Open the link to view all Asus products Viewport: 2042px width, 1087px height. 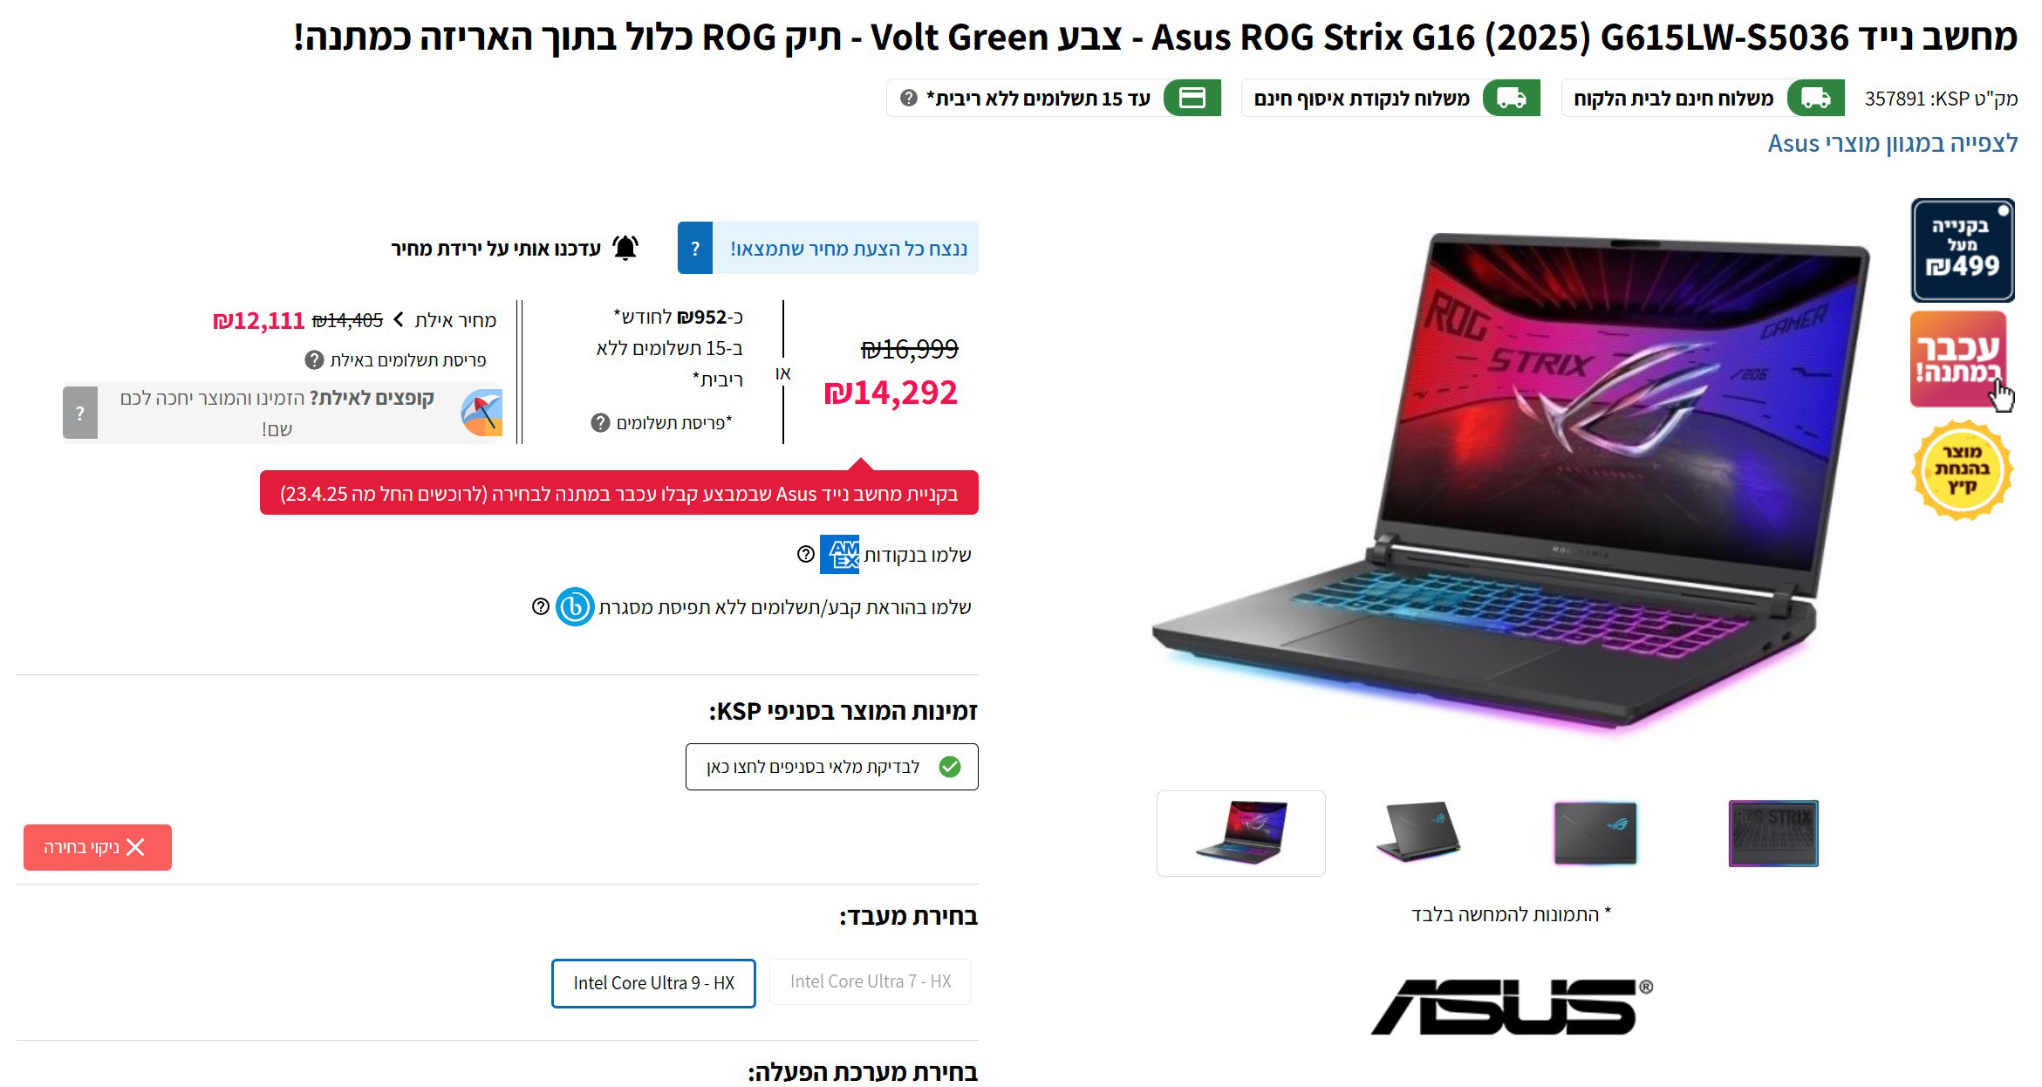(1893, 143)
